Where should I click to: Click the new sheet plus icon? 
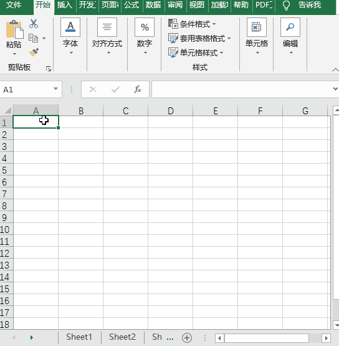[x=187, y=338]
